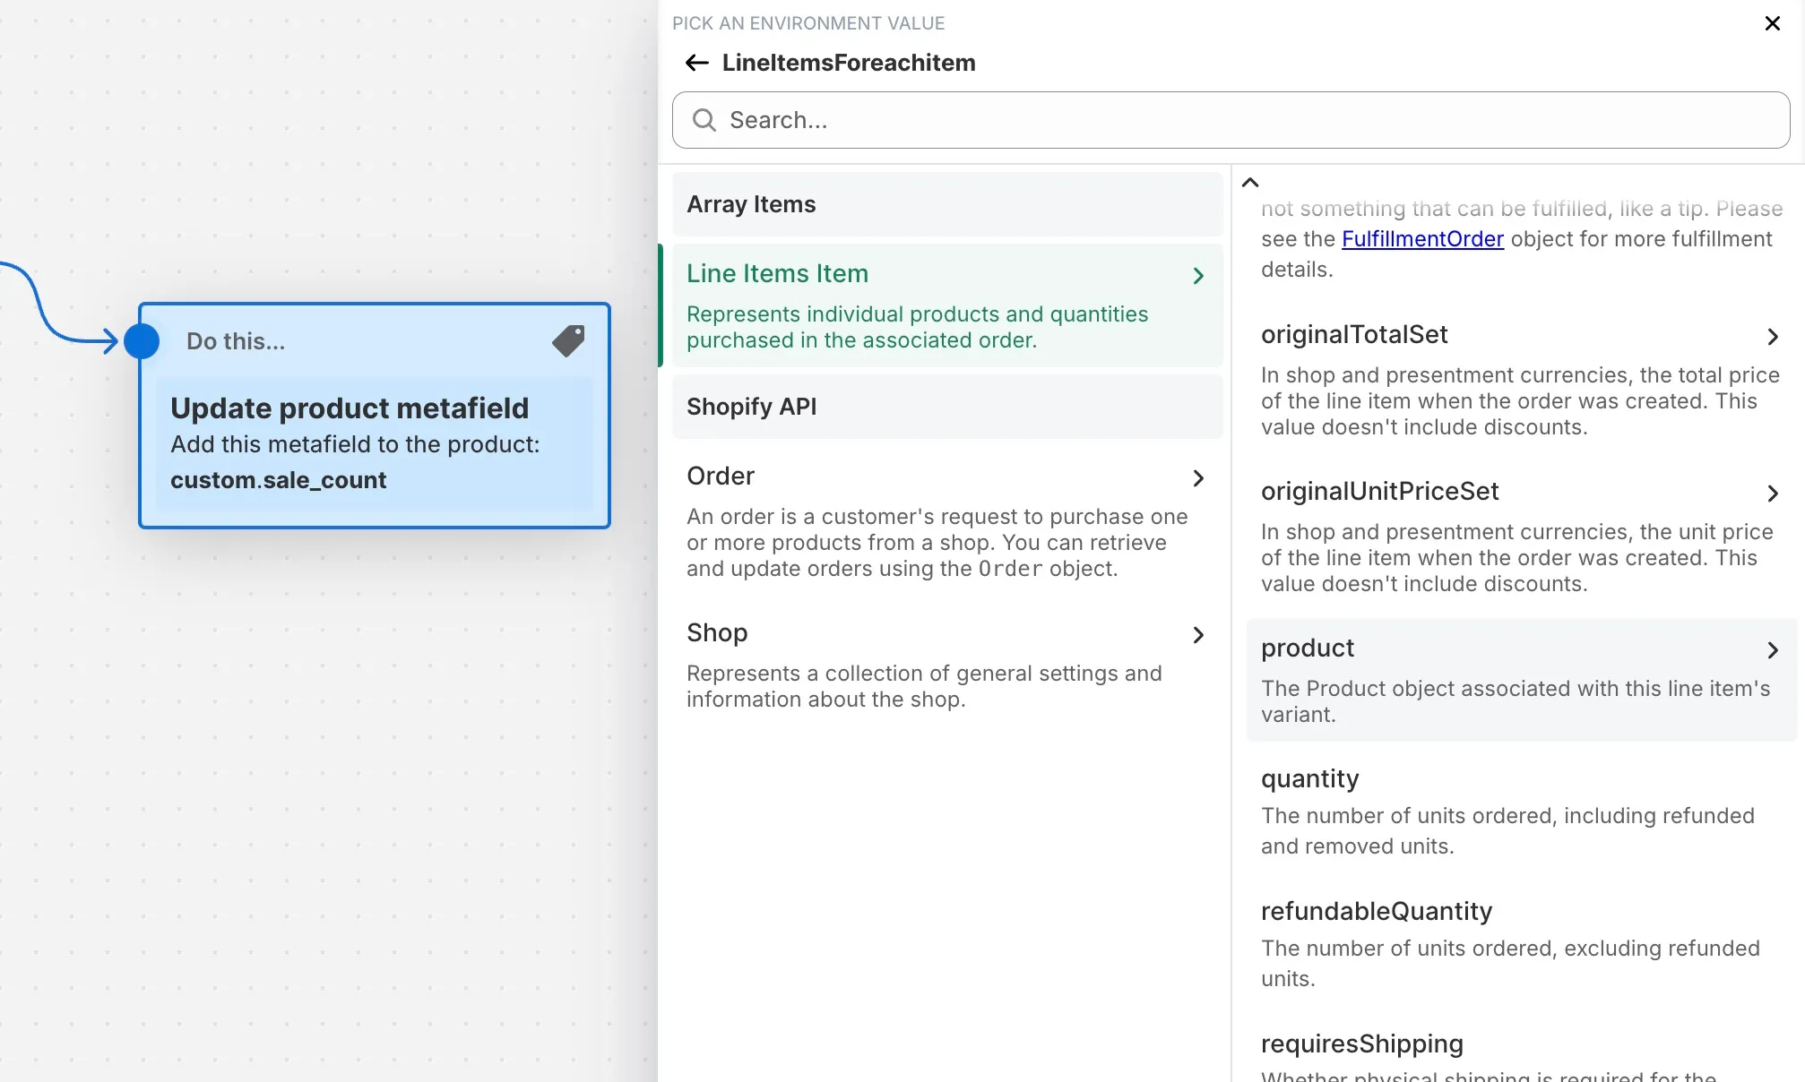This screenshot has height=1082, width=1805.
Task: Go back with the arrow beside LineItemsForeachitem
Action: pos(696,63)
